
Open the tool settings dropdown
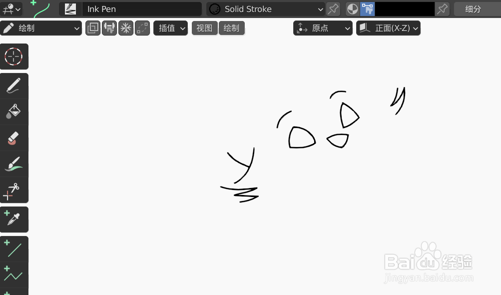click(11, 9)
